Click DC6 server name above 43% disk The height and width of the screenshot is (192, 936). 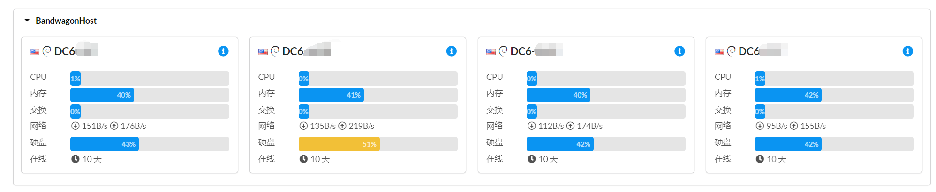[x=65, y=51]
